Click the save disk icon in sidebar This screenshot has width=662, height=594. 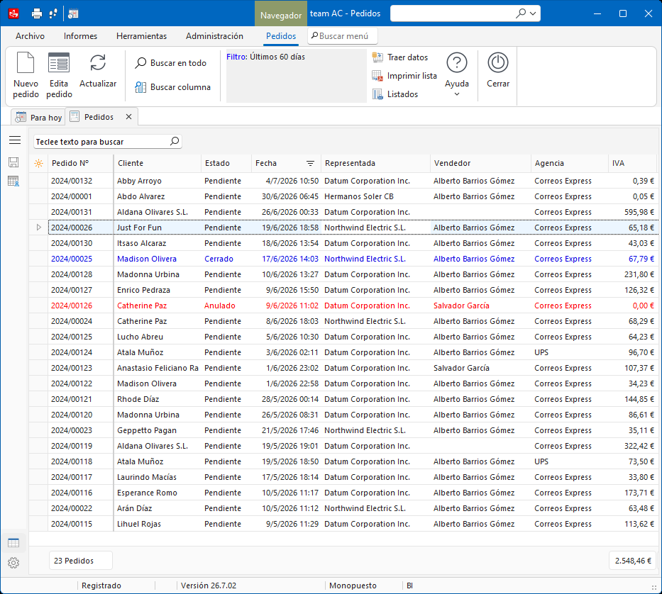(x=13, y=162)
